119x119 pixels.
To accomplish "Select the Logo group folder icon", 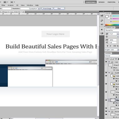I will [x=112, y=62].
